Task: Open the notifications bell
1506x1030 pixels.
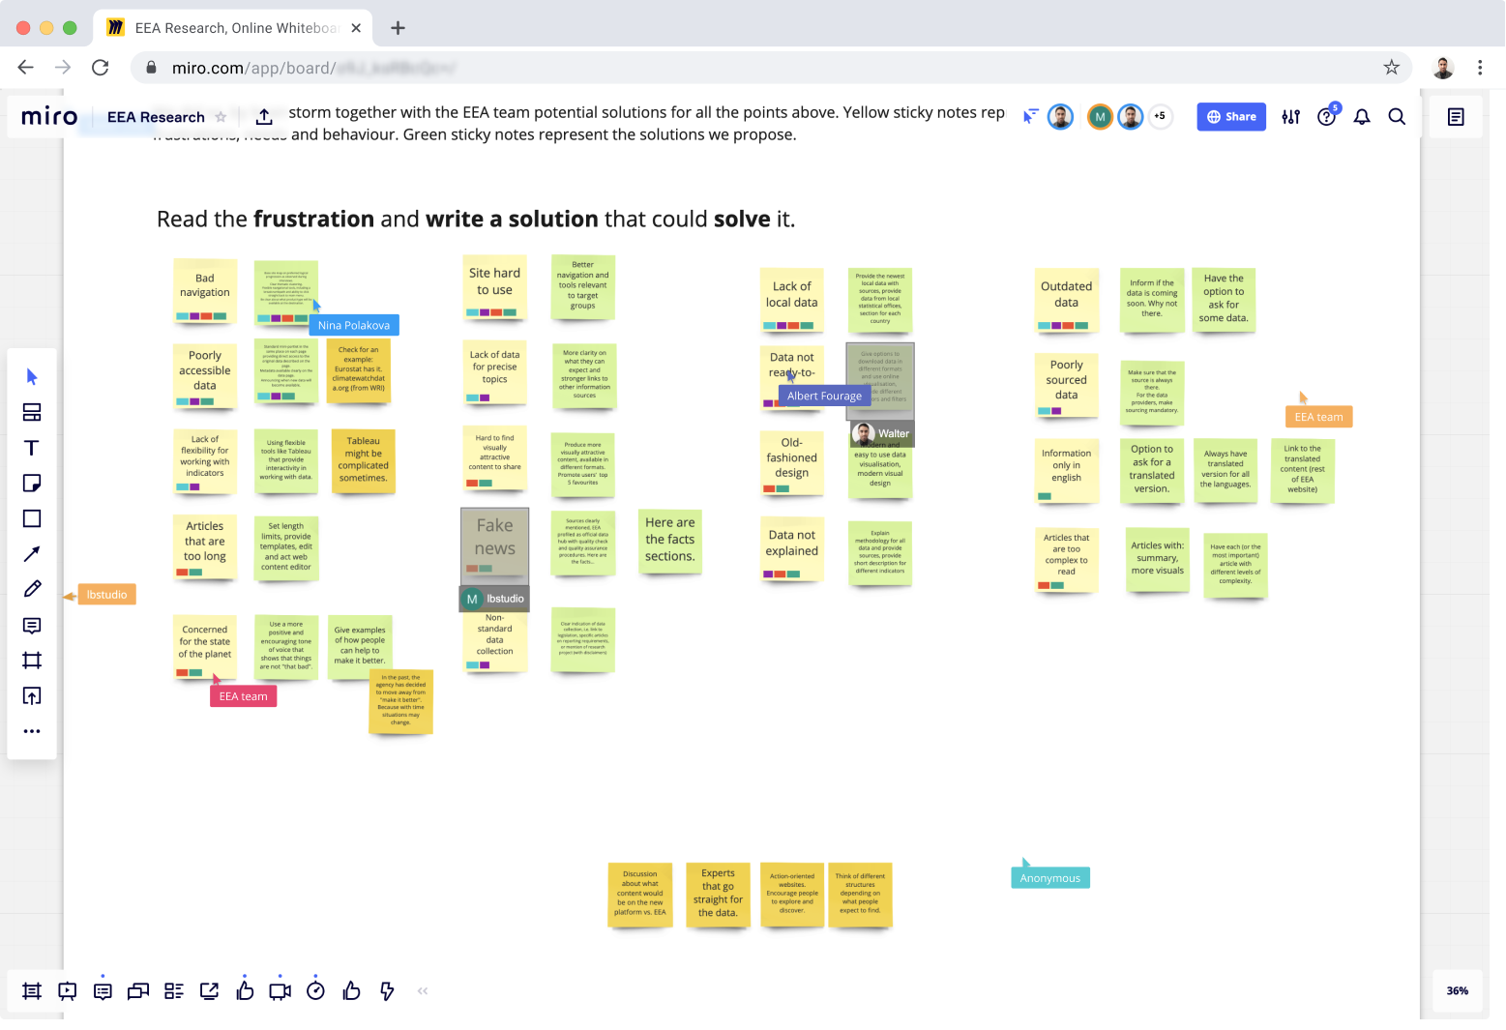Action: (x=1362, y=116)
